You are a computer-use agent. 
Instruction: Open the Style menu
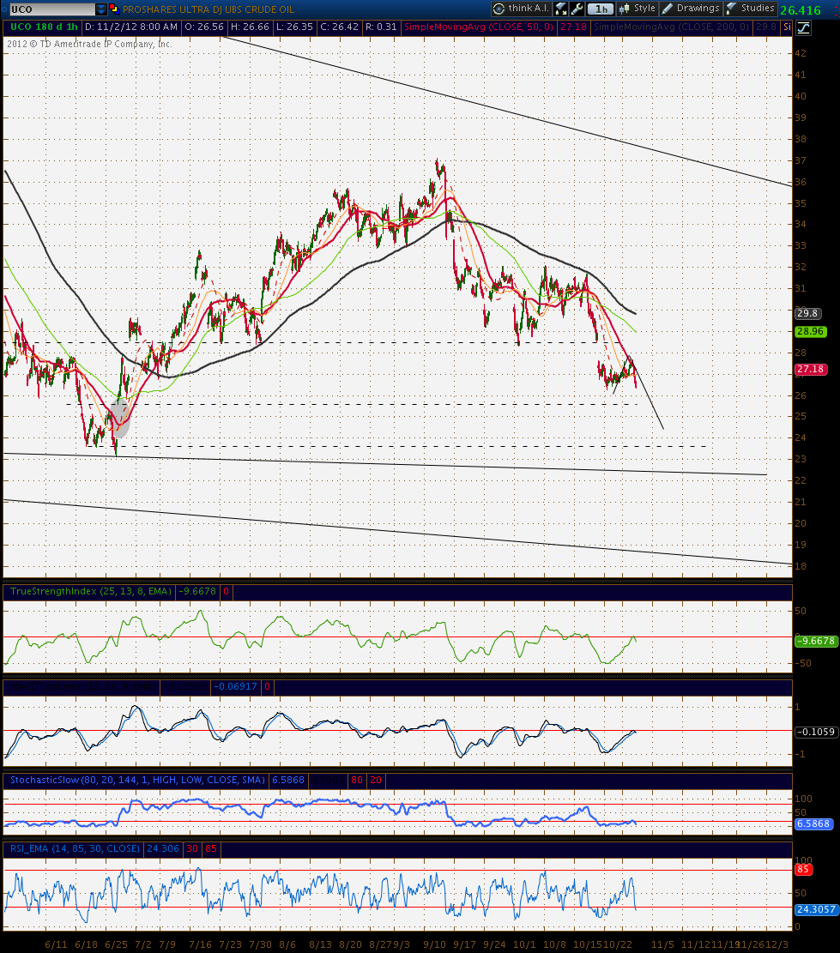point(637,9)
